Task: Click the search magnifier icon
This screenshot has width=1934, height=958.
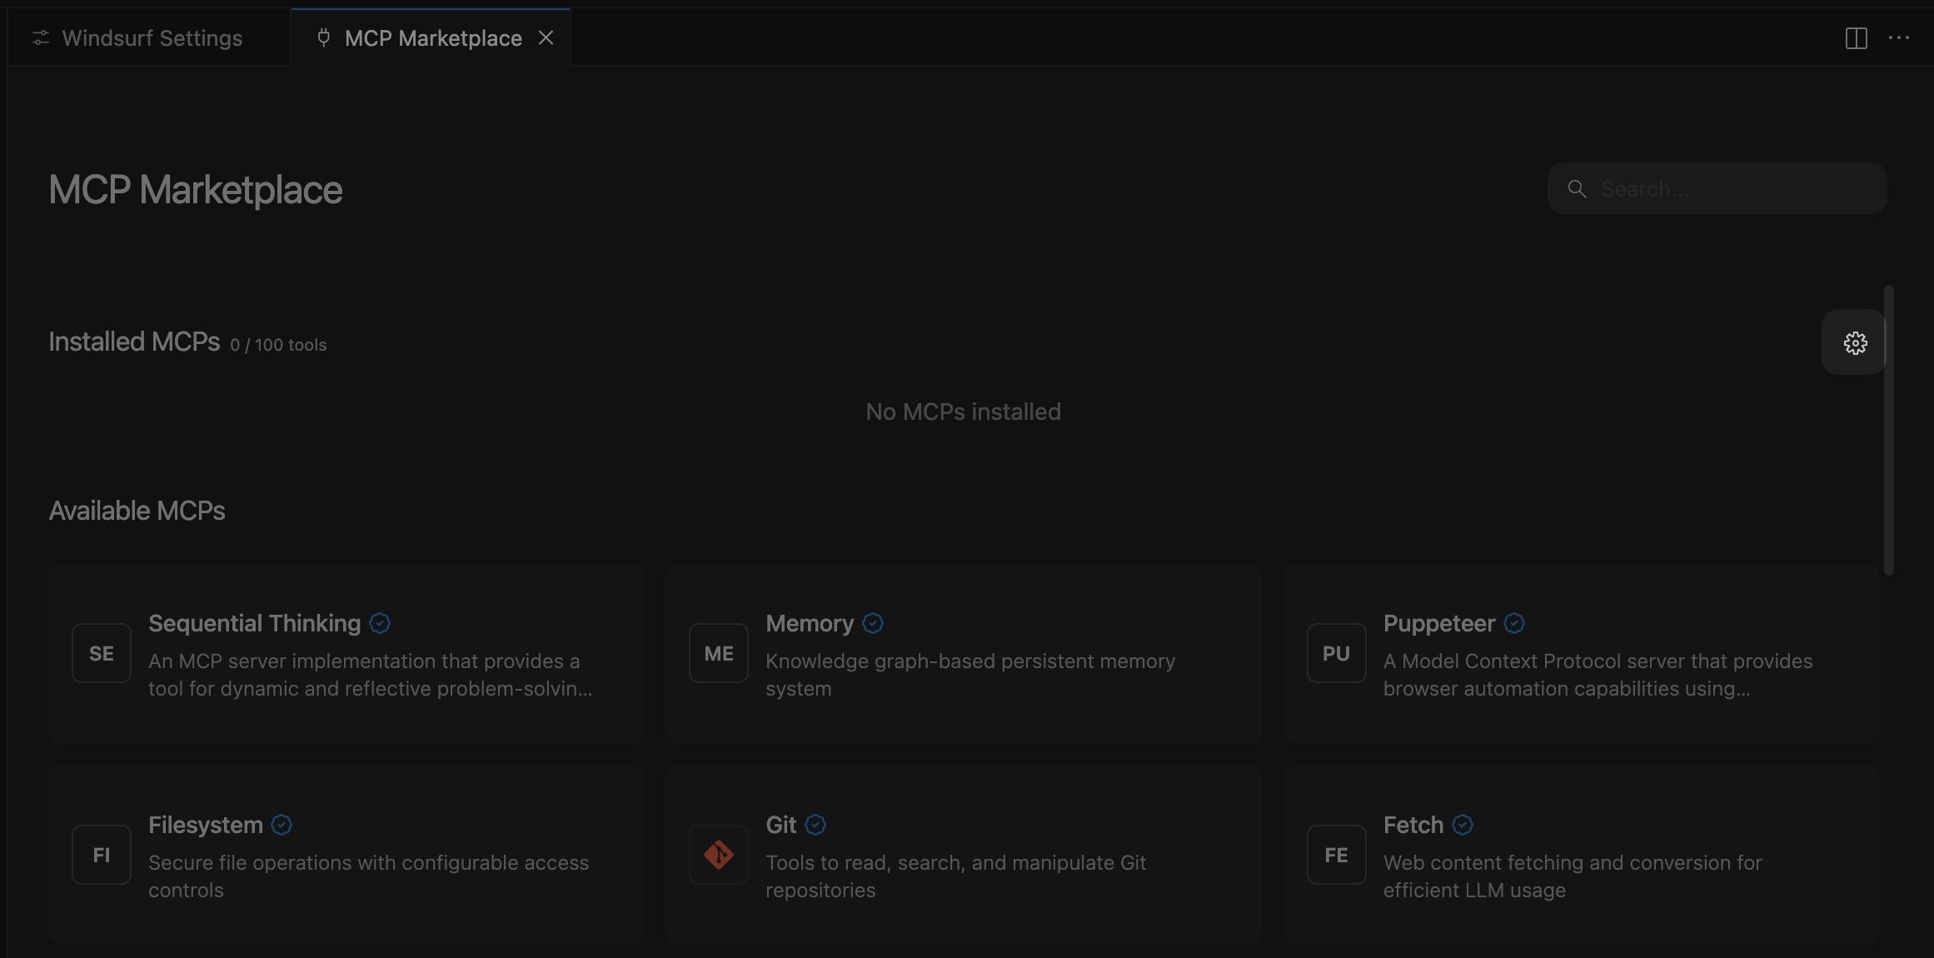Action: 1577,189
